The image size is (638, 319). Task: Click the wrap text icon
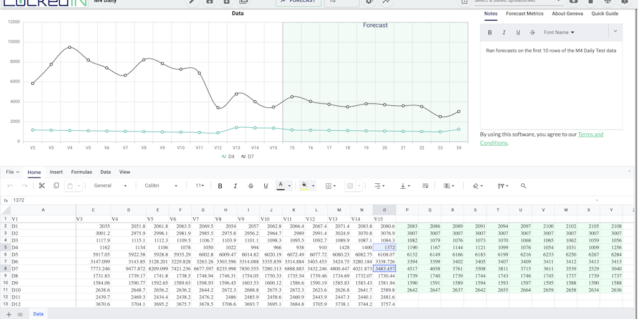(x=426, y=186)
